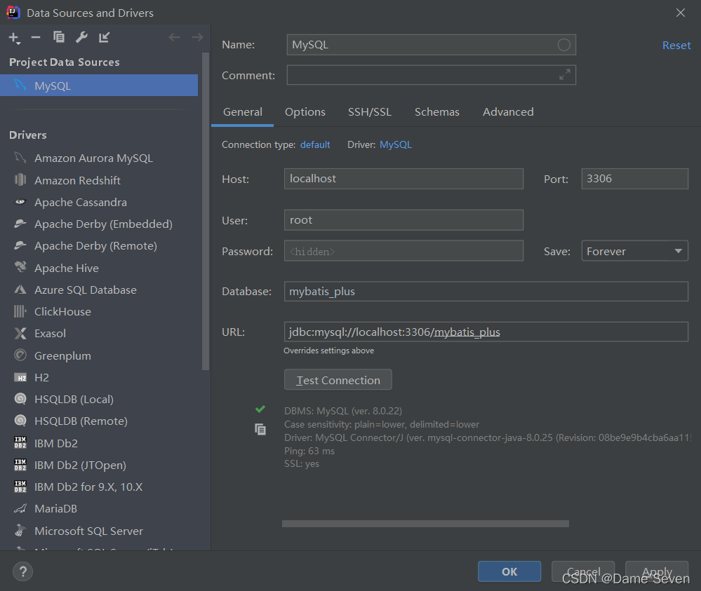Image resolution: width=701 pixels, height=591 pixels.
Task: Open the Schemas tab
Action: (x=436, y=111)
